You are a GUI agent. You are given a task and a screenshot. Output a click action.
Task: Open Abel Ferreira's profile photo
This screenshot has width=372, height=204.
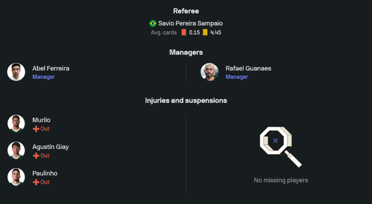tap(16, 72)
